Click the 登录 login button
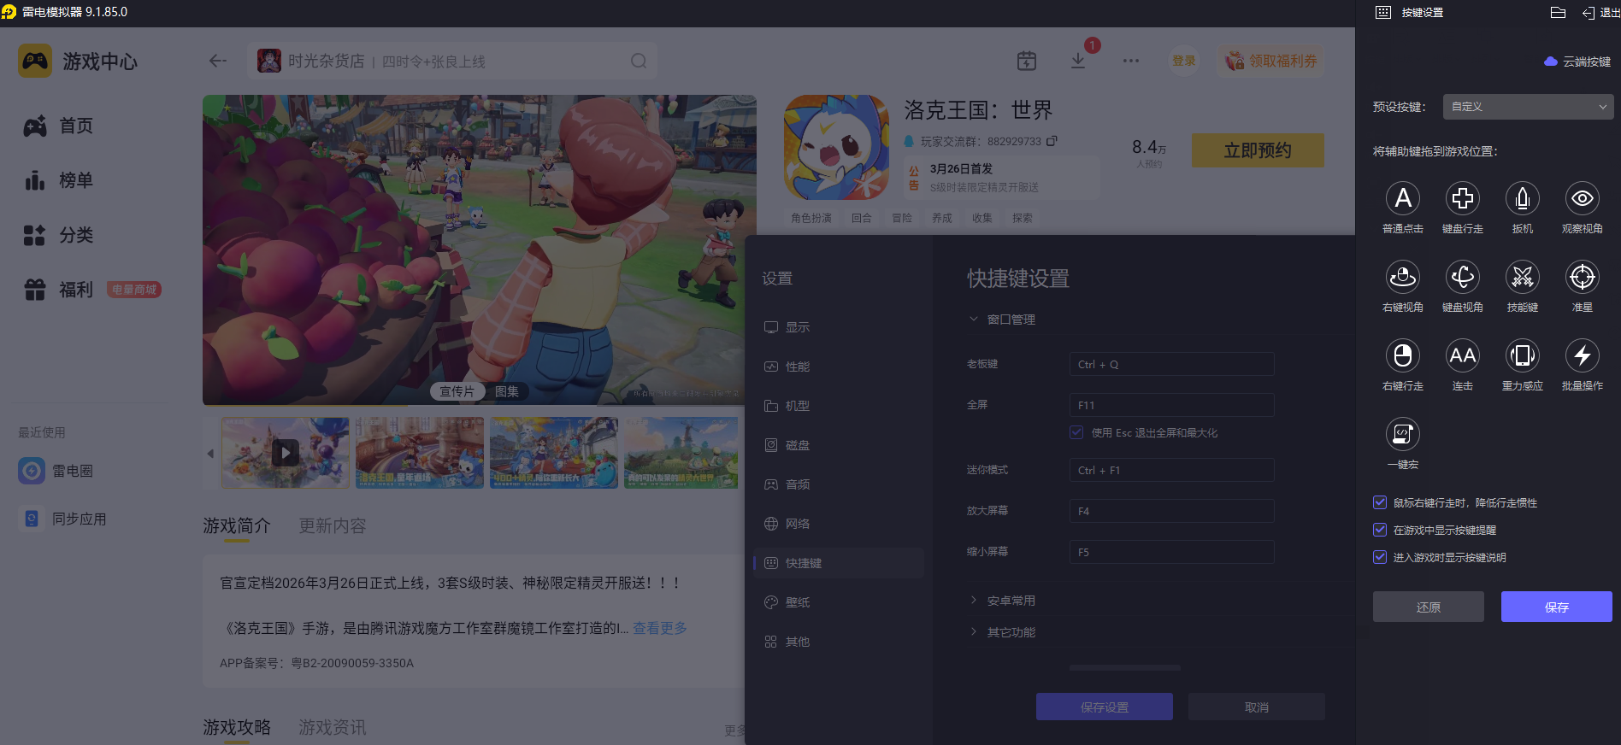Viewport: 1621px width, 745px height. coord(1184,61)
